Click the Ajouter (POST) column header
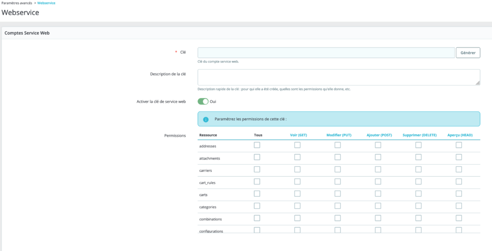Image resolution: width=492 pixels, height=251 pixels. coord(380,135)
